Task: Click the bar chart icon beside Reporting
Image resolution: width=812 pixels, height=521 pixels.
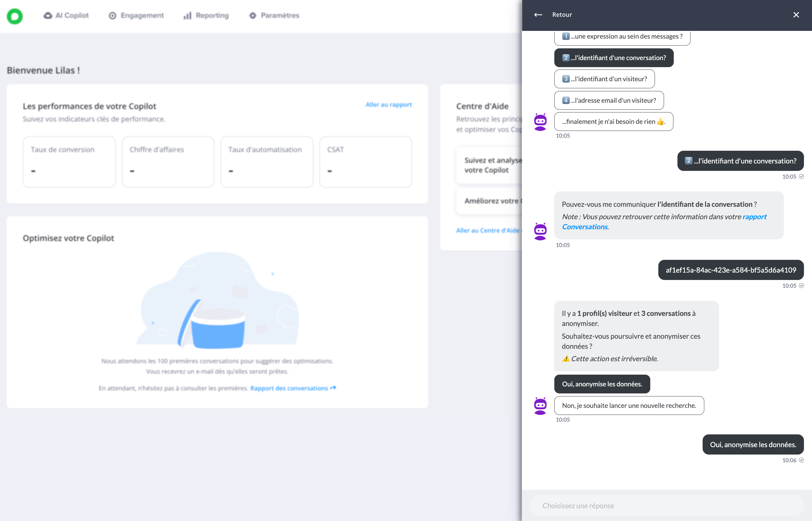Action: 187,15
